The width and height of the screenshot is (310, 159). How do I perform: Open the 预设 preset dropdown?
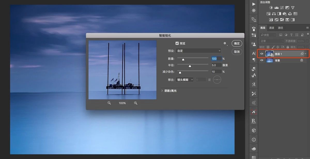[198, 51]
